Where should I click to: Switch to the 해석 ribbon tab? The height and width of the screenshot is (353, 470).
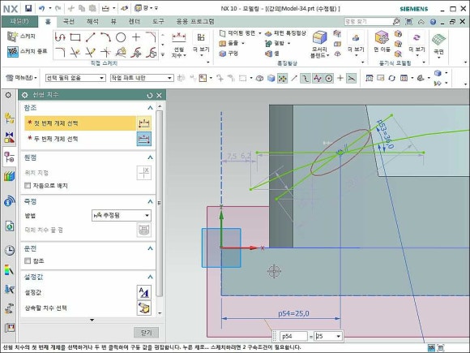click(x=92, y=22)
